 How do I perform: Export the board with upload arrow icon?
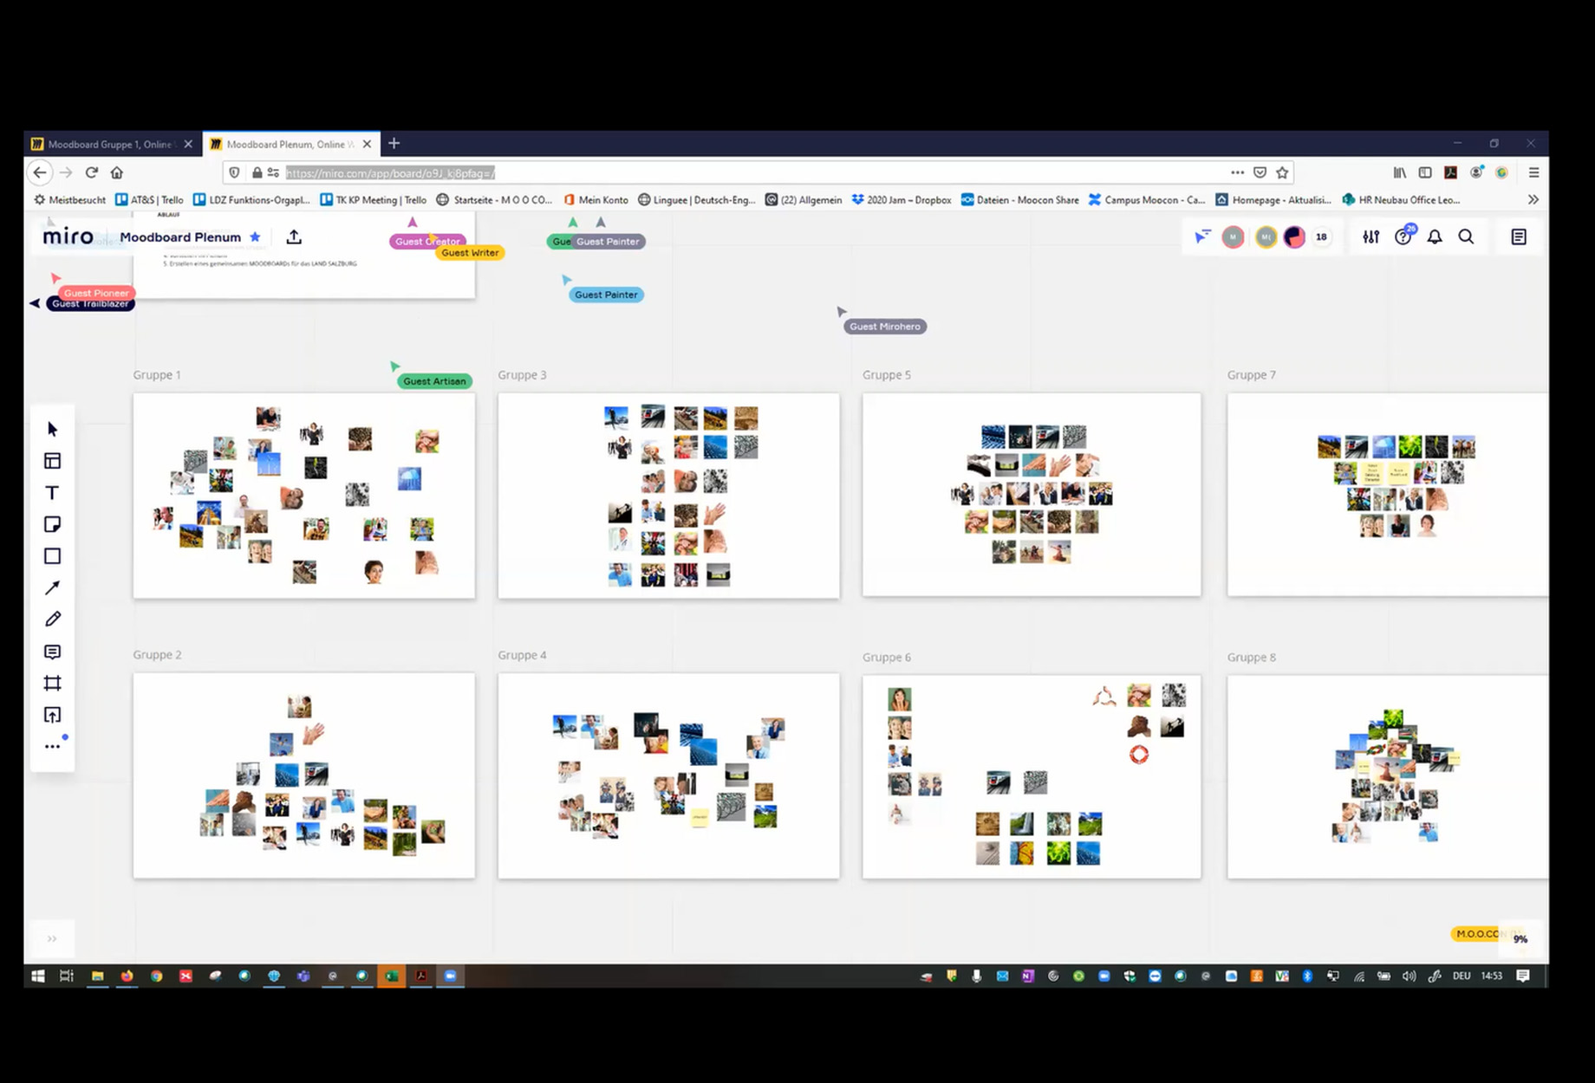(294, 237)
